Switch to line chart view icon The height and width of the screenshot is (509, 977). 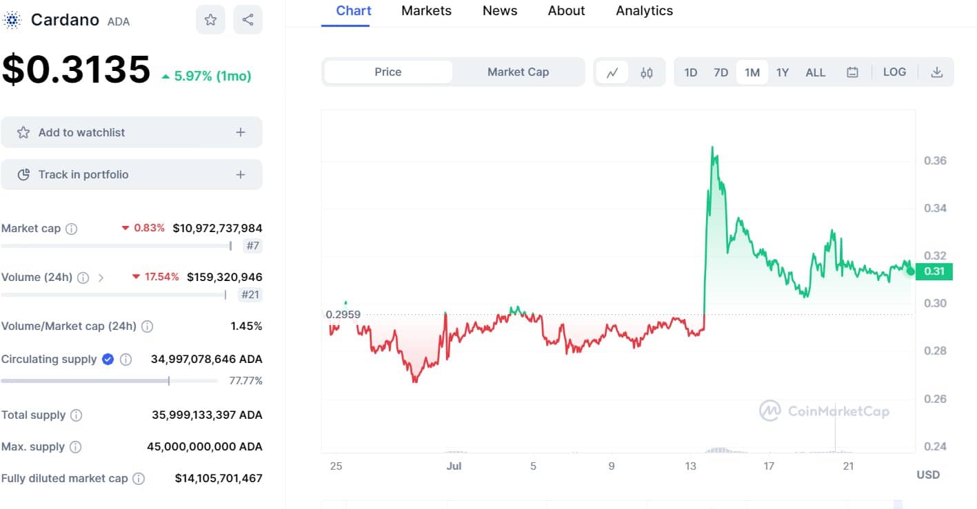coord(612,72)
